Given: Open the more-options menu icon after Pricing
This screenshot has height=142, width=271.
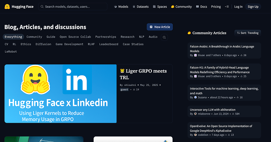Looking at the screenshot, I should pyautogui.click(x=227, y=7).
